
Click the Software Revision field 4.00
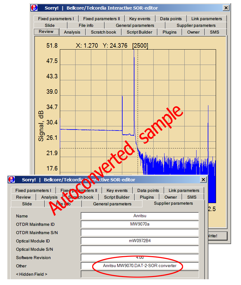tap(140, 257)
